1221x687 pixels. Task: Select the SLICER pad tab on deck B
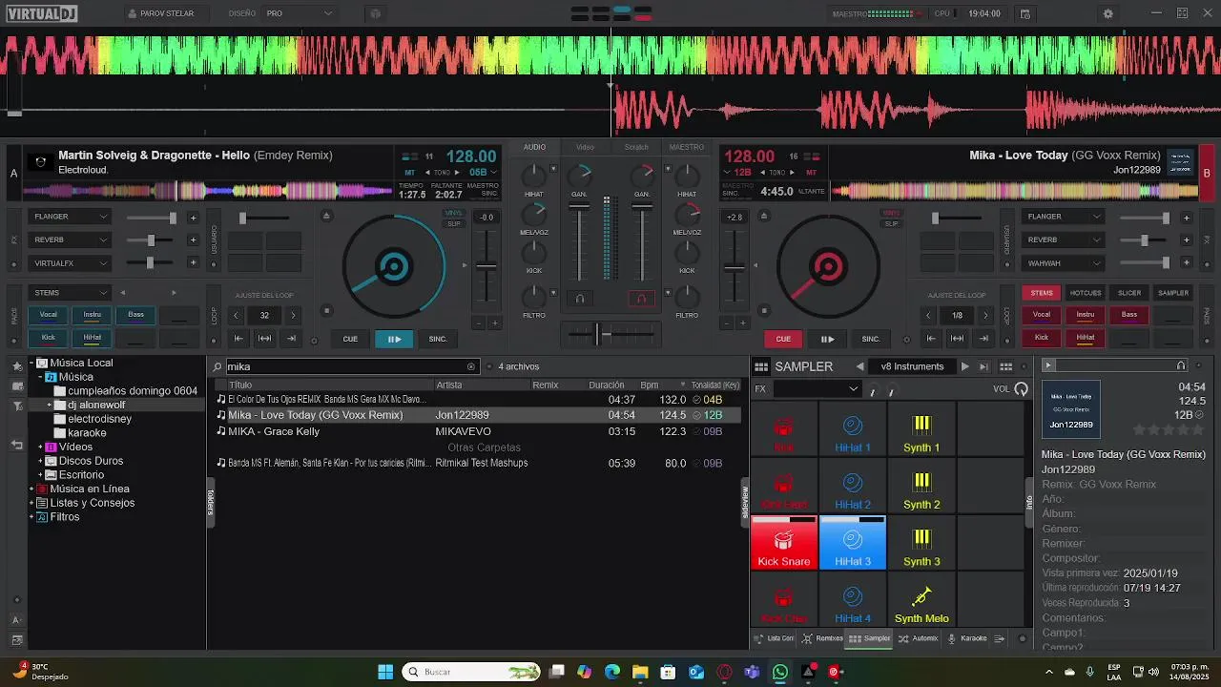tap(1129, 293)
